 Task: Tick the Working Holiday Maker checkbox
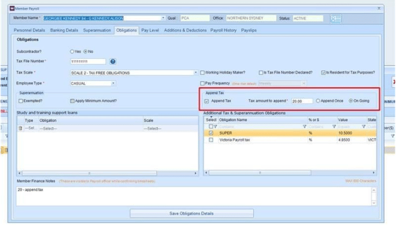pos(202,73)
